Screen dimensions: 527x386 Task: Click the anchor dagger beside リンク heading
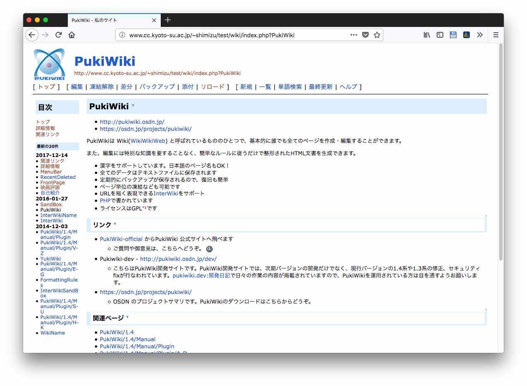pyautogui.click(x=115, y=224)
